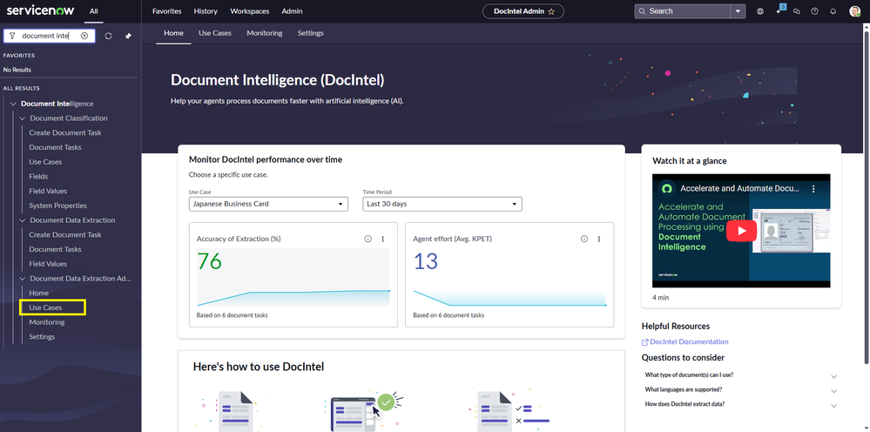Click the ServiceNow logo
Viewport: 870px width, 432px height.
coord(40,10)
